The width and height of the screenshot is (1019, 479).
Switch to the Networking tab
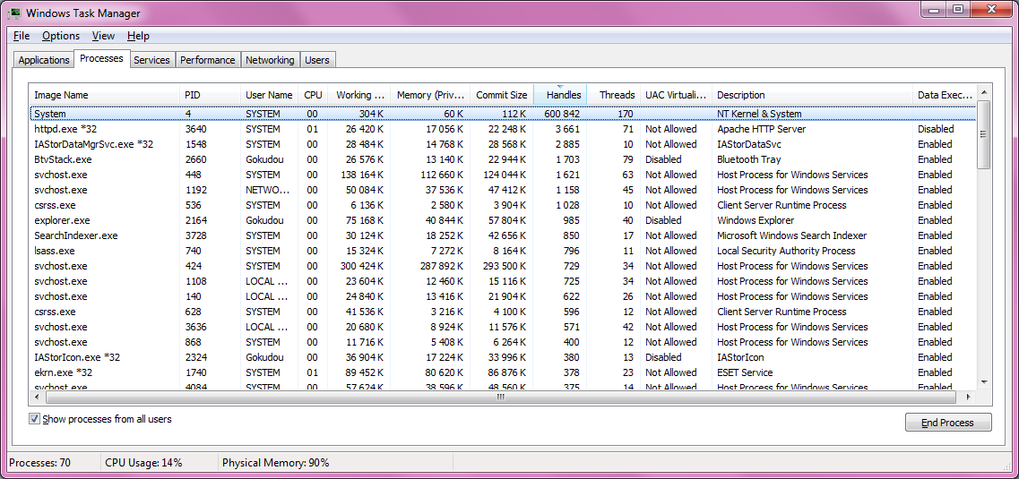[270, 60]
